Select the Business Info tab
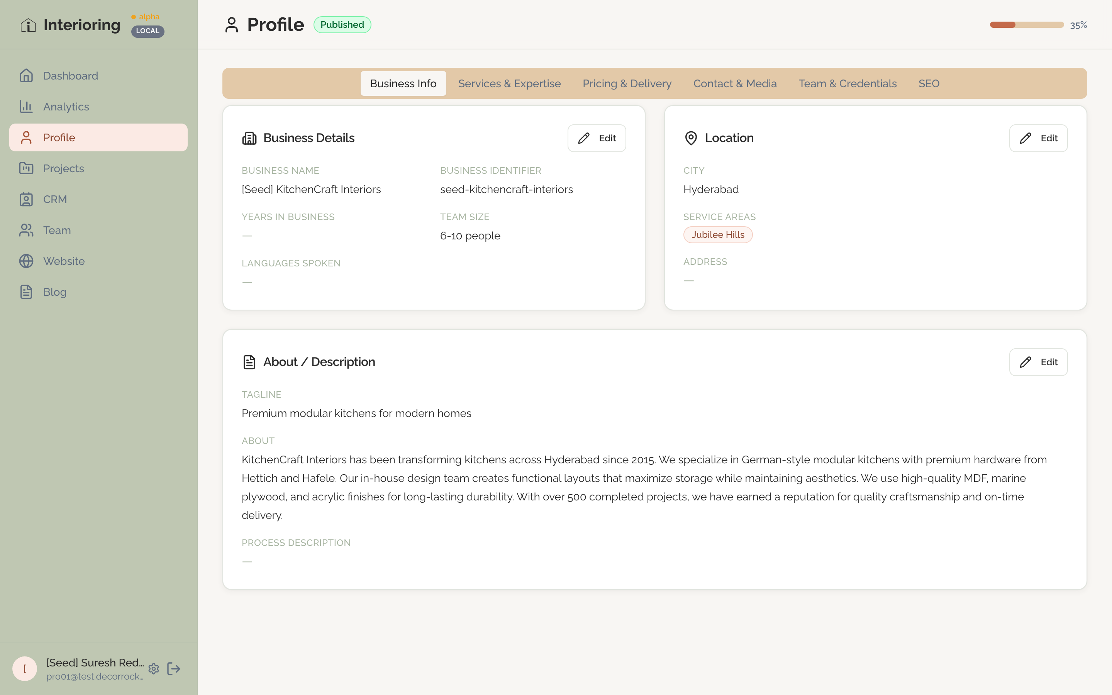 403,83
